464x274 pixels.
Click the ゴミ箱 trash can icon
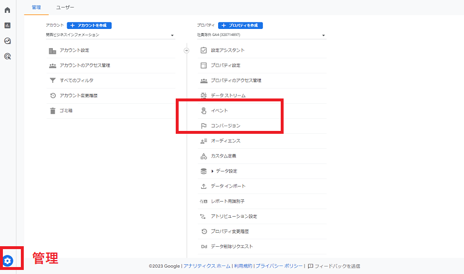click(x=53, y=110)
